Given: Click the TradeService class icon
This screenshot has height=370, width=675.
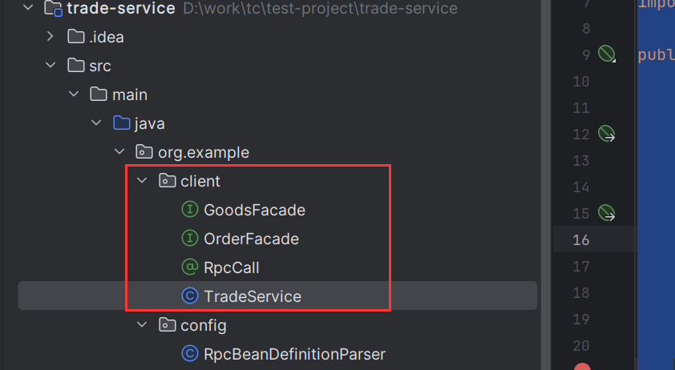Looking at the screenshot, I should tap(189, 296).
